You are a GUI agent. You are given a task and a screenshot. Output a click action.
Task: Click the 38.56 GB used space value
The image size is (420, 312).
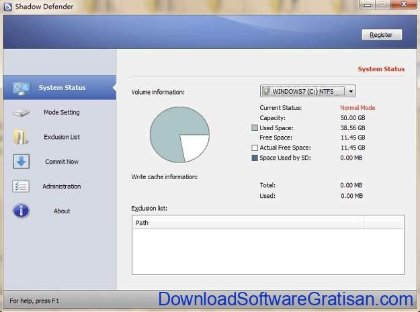tap(353, 127)
